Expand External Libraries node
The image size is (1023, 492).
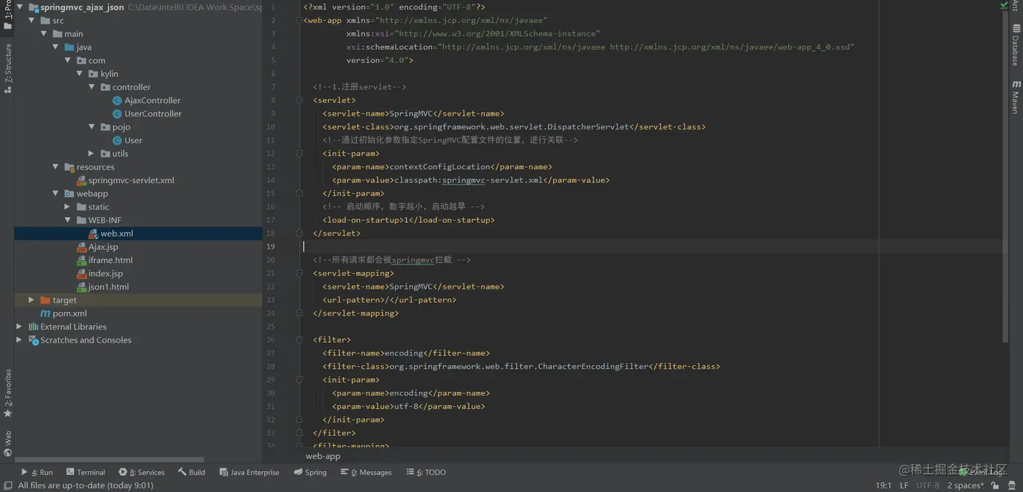point(19,326)
